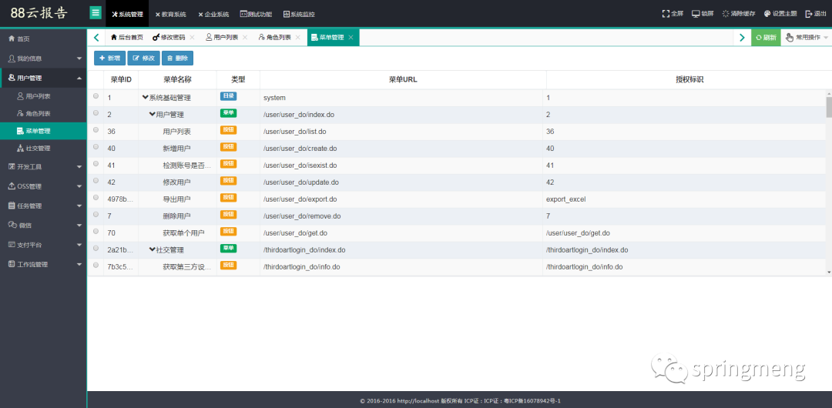Click the green 刷新 refresh button
This screenshot has width=832, height=408.
coord(766,37)
